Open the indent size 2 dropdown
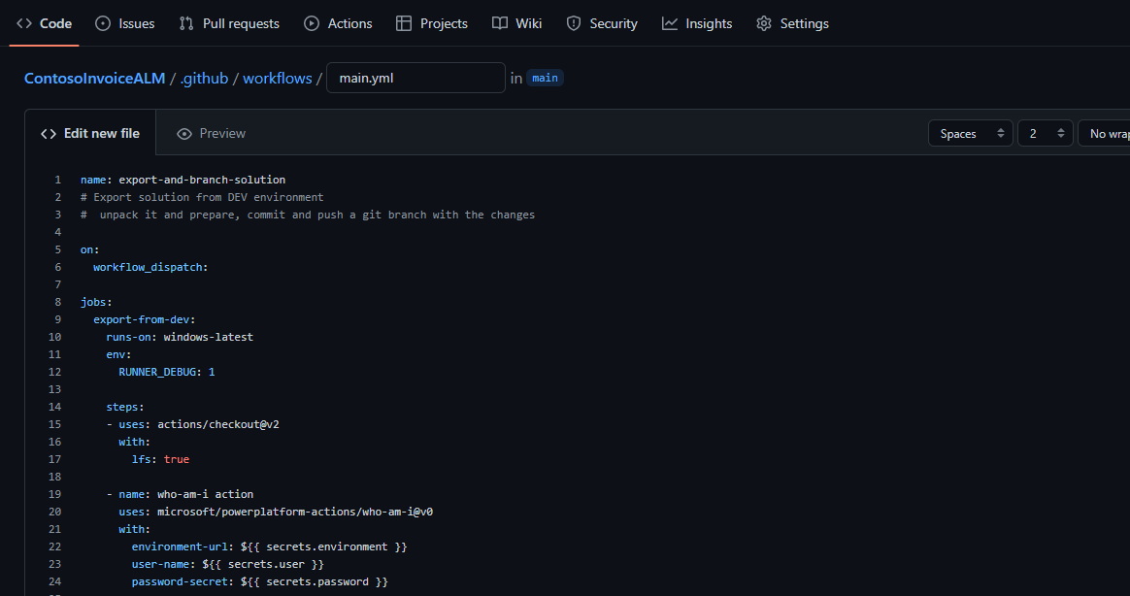The width and height of the screenshot is (1130, 596). [1046, 133]
